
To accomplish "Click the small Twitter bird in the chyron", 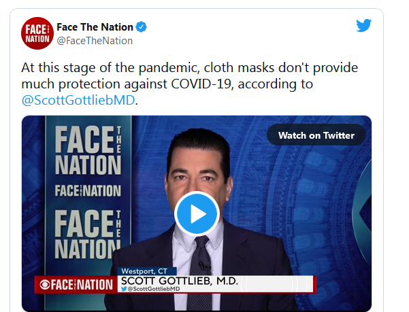I will (x=124, y=289).
